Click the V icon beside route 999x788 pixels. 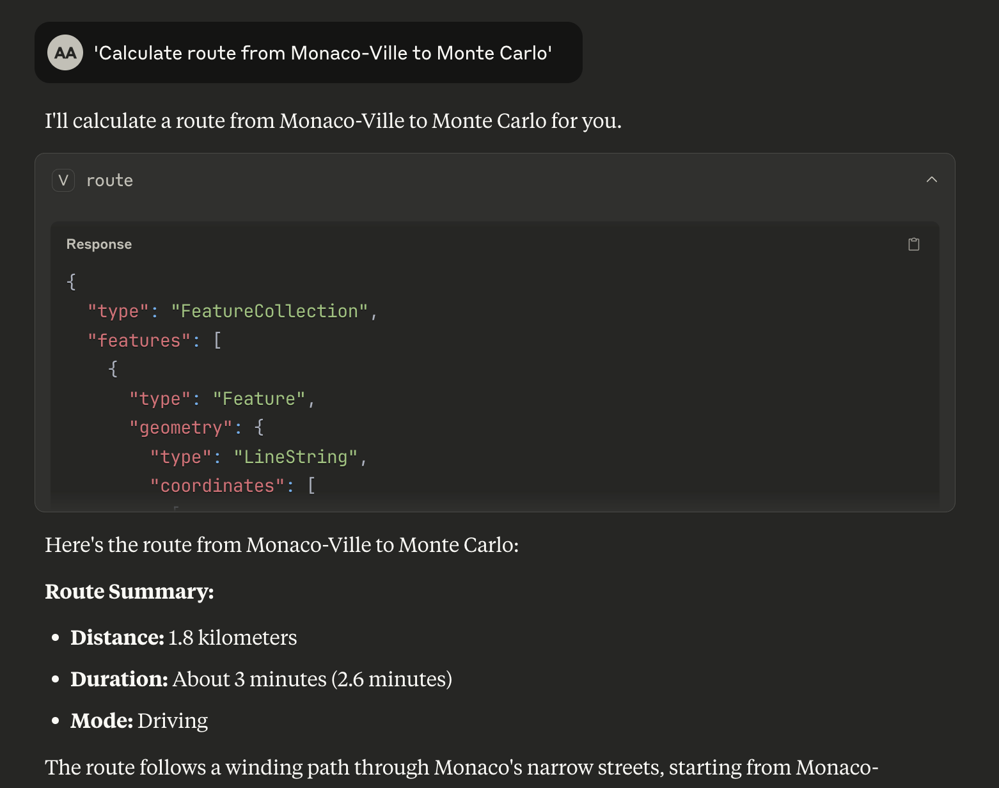[63, 180]
